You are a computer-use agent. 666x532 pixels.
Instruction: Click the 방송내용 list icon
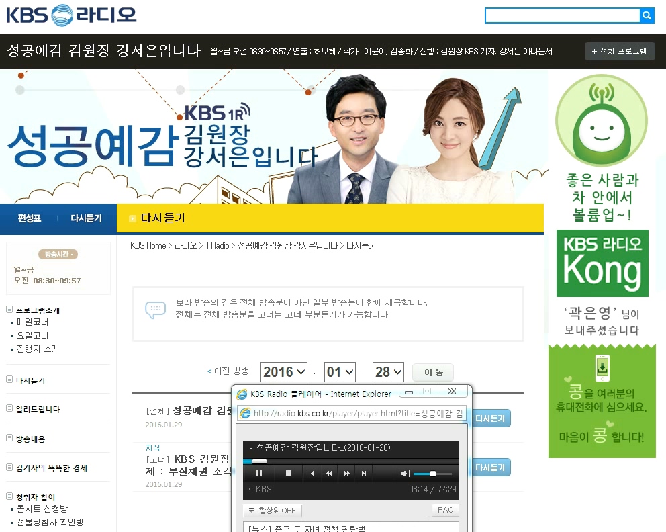[x=9, y=438]
